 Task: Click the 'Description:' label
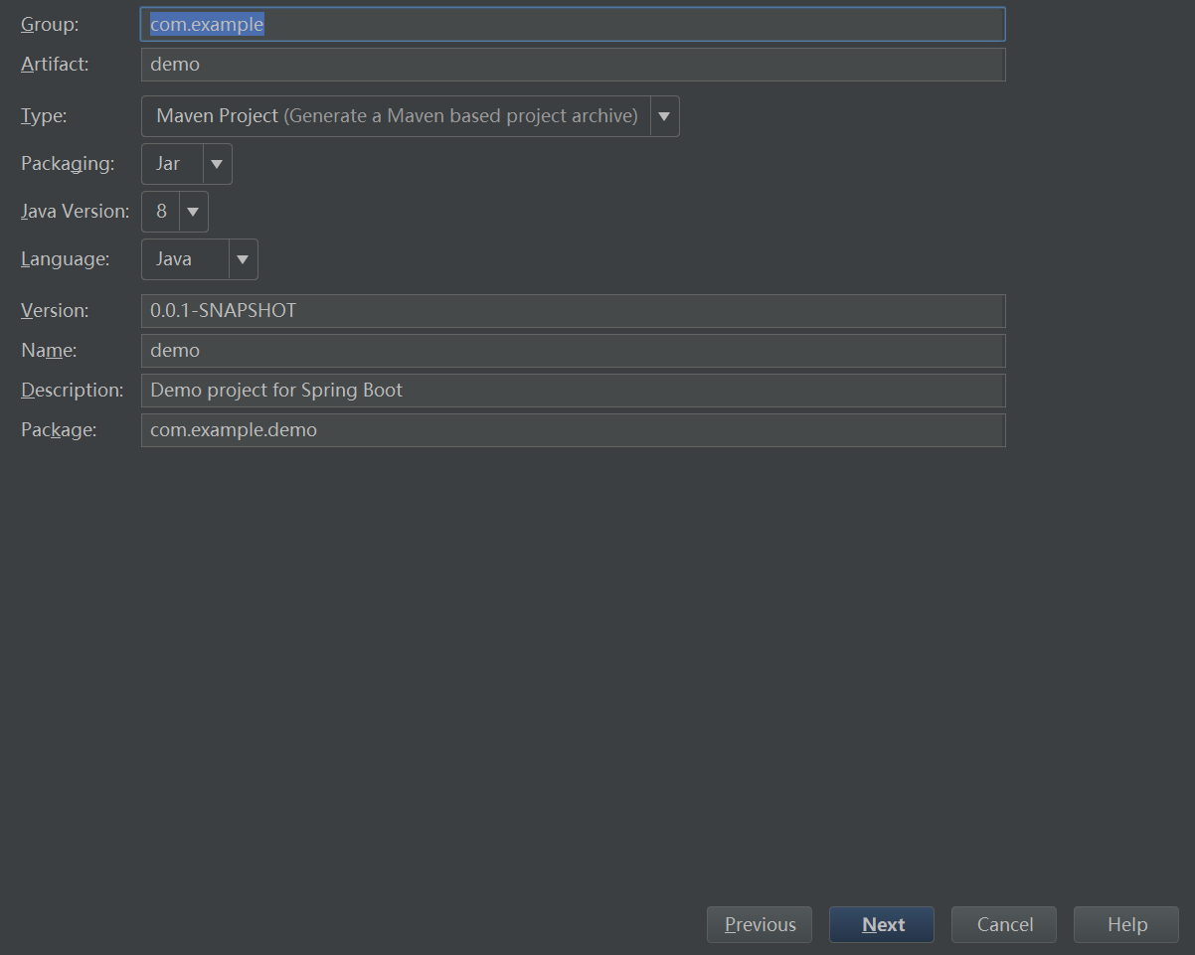click(x=73, y=391)
